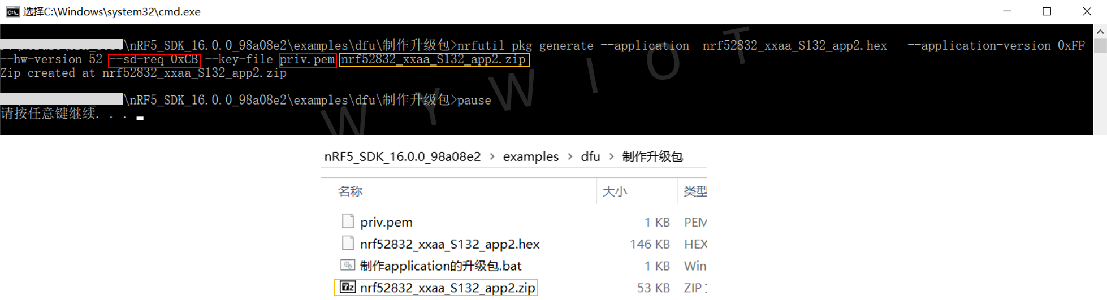Select the batch file icon for 制作application的升级包.bat
The width and height of the screenshot is (1107, 300).
348,265
